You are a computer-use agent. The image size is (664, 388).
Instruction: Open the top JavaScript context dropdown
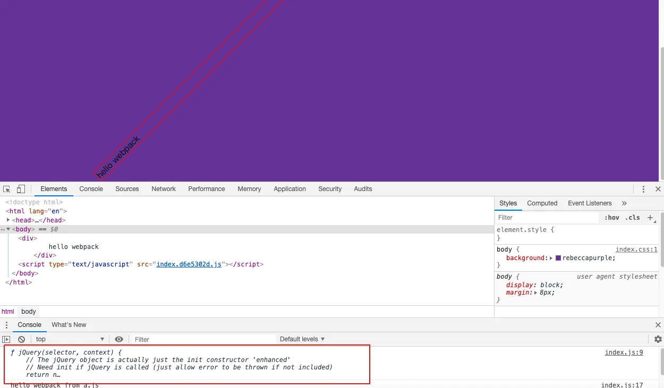(70, 339)
